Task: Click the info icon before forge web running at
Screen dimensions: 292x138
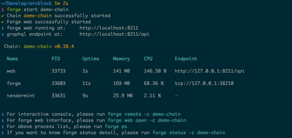Action: click(2, 28)
